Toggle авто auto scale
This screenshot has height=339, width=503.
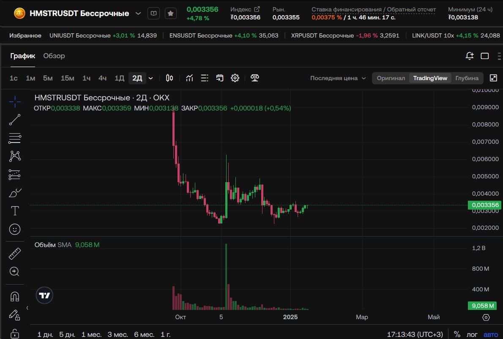[491, 334]
